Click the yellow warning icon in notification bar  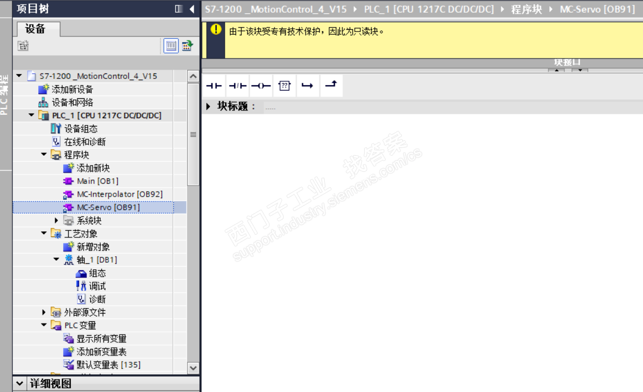pos(216,29)
